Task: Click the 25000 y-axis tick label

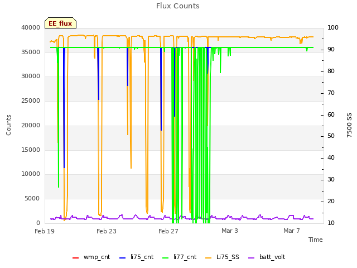Action: tap(31, 100)
